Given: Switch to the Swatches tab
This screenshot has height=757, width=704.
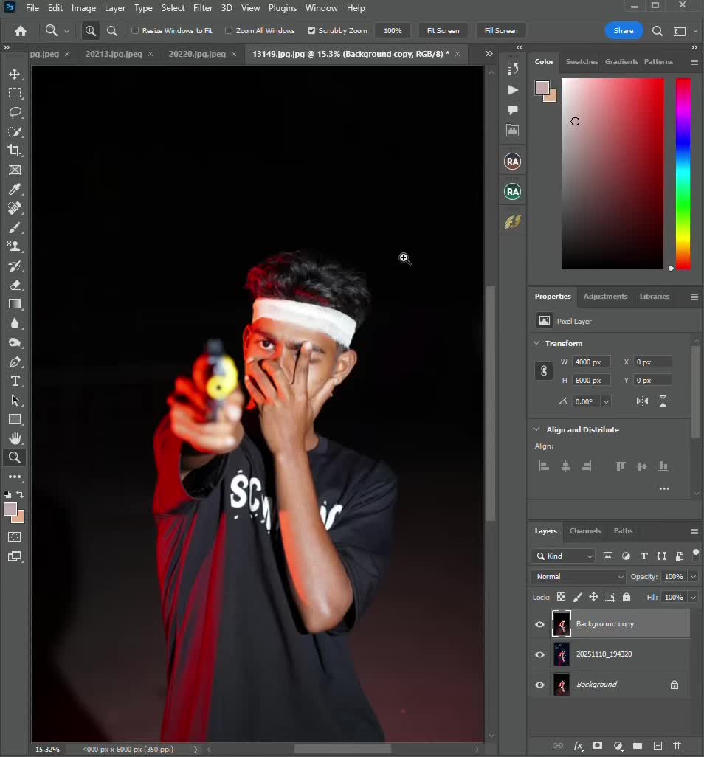Looking at the screenshot, I should pos(582,61).
